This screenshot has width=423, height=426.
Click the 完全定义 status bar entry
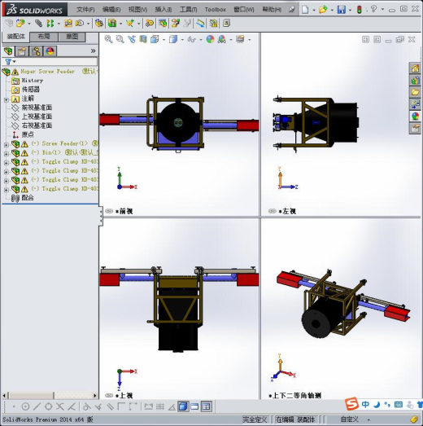(x=255, y=419)
